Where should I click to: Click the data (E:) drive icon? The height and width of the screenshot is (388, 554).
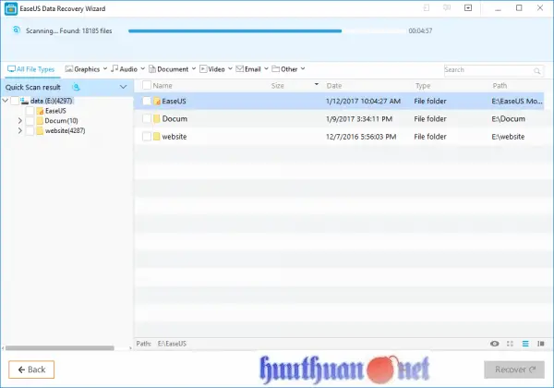[x=24, y=101]
